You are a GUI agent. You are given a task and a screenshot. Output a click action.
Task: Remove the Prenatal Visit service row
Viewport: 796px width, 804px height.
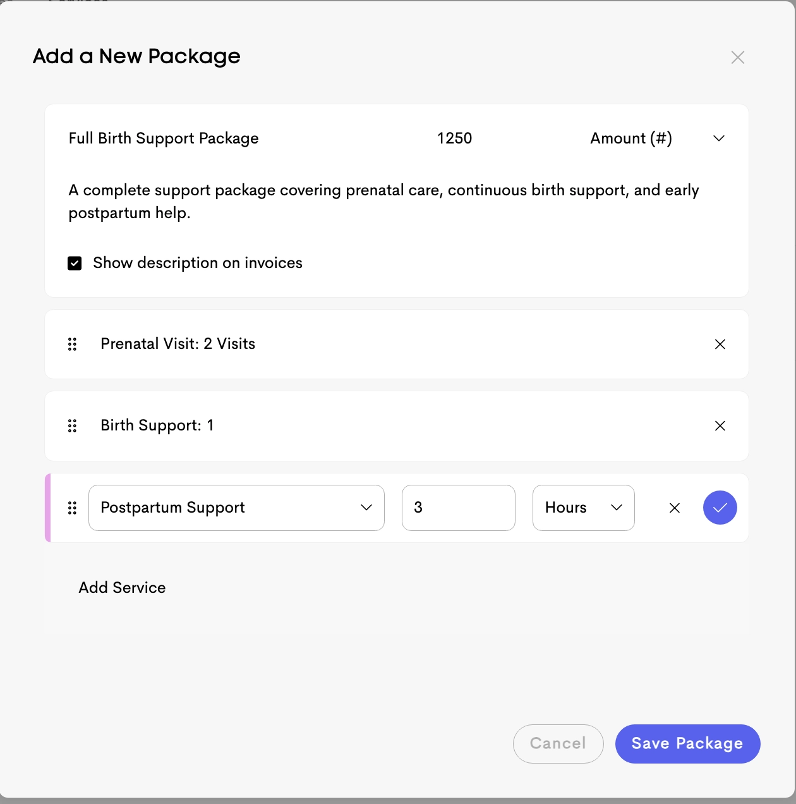click(x=720, y=344)
